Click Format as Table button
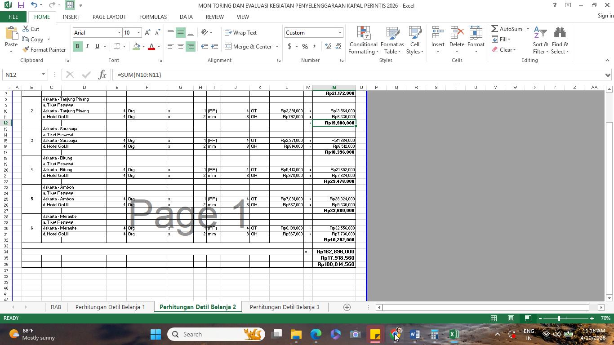Viewport: 614px width, 345px height. (x=392, y=40)
